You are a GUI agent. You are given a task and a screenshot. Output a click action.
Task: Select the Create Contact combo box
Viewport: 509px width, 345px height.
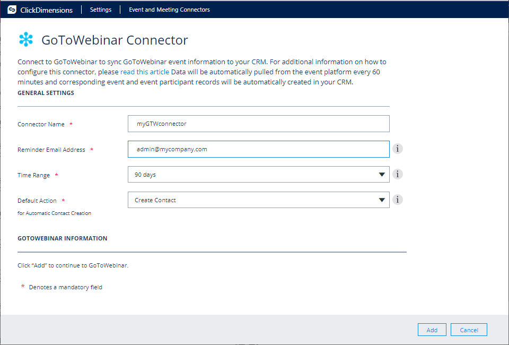258,200
